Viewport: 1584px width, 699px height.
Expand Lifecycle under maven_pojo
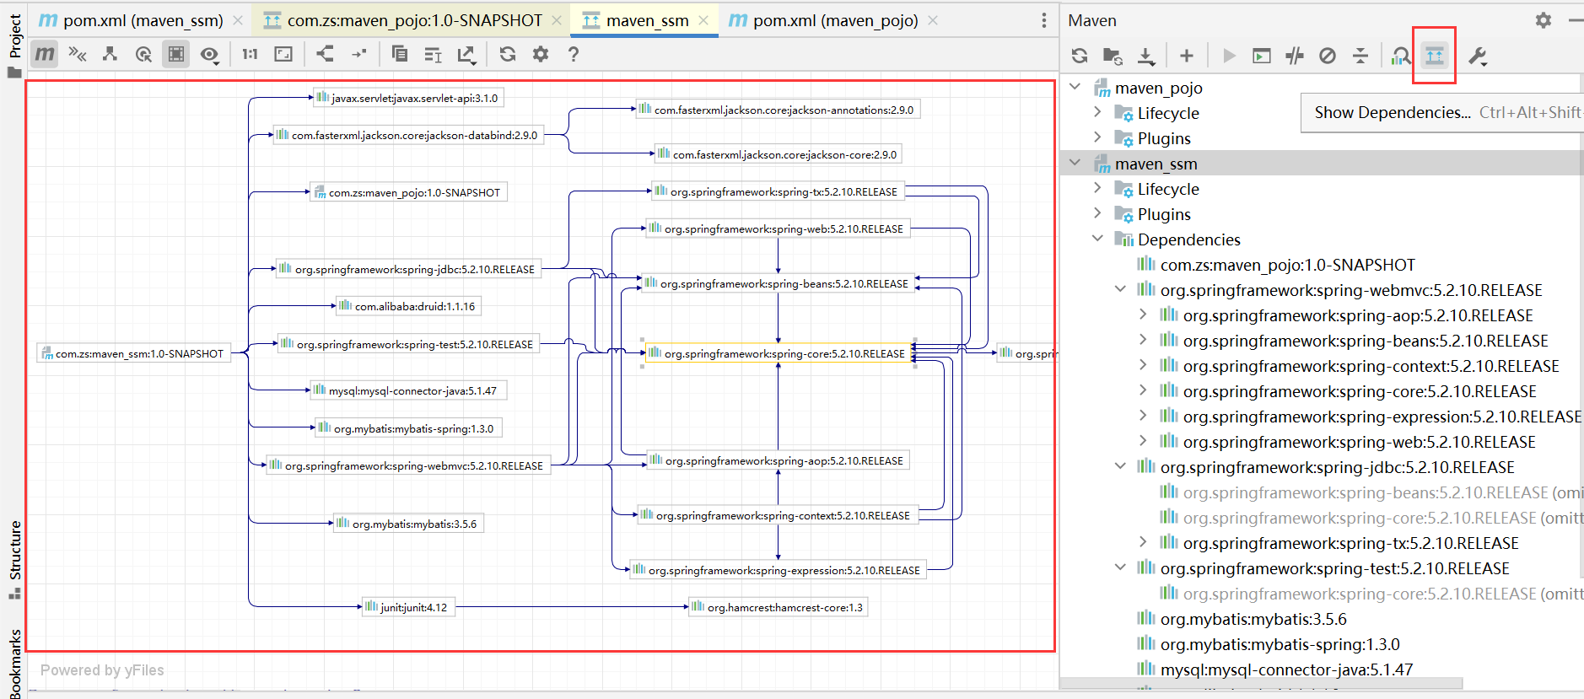(x=1097, y=112)
